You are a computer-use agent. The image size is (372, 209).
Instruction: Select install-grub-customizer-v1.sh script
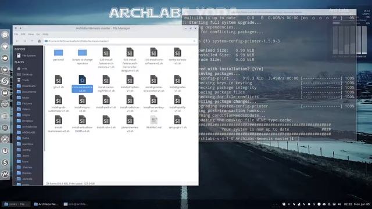58,104
